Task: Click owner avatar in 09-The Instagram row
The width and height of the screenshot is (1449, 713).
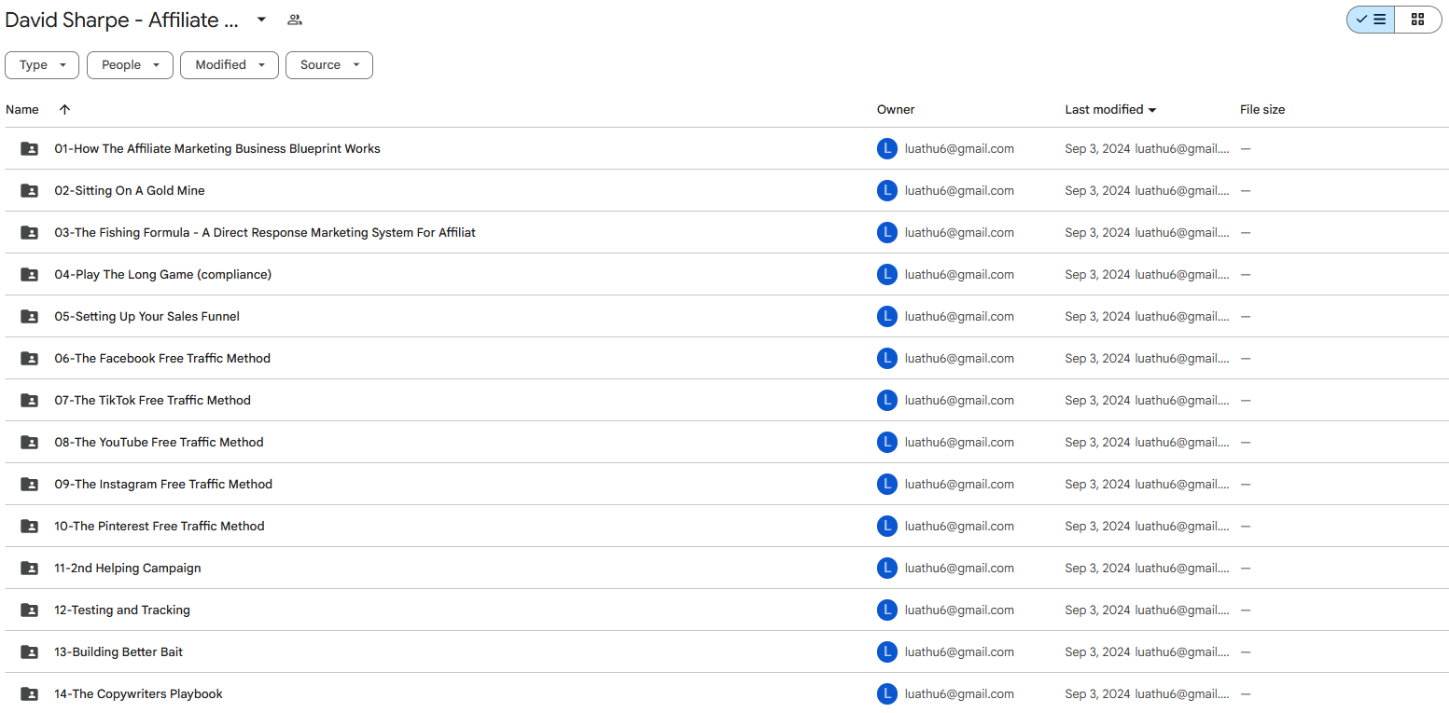Action: (x=887, y=485)
